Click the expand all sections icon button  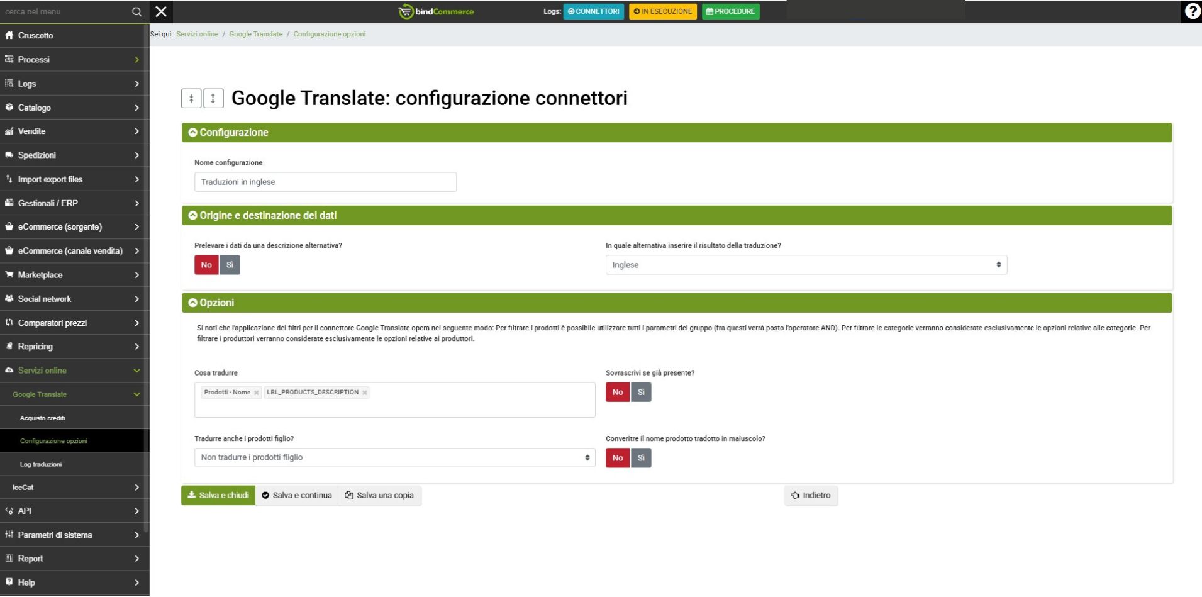tap(213, 98)
